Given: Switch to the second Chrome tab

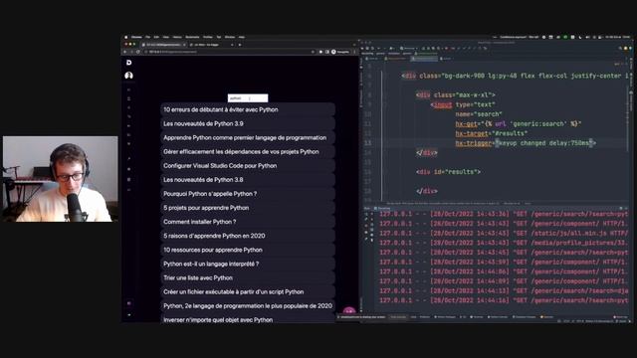Looking at the screenshot, I should coord(211,45).
